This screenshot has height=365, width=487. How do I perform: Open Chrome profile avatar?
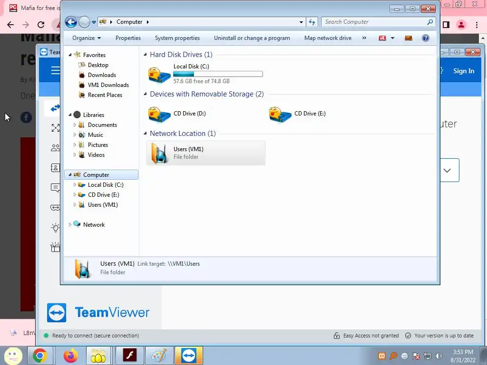461,25
